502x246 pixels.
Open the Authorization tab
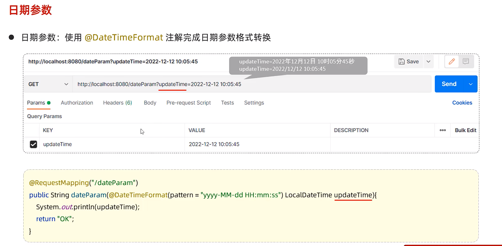click(x=77, y=103)
